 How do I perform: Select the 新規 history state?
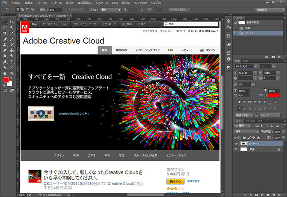pyautogui.click(x=258, y=28)
